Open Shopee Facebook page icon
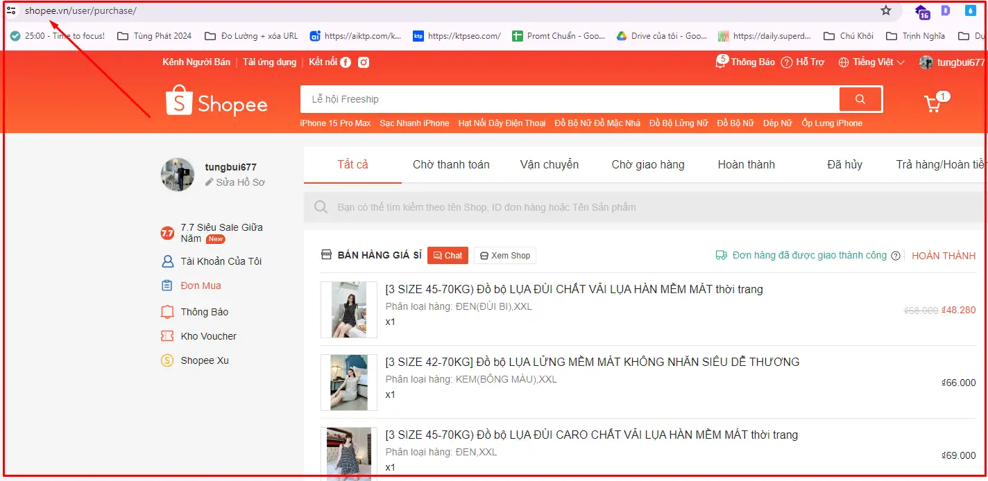988x481 pixels. pyautogui.click(x=346, y=62)
